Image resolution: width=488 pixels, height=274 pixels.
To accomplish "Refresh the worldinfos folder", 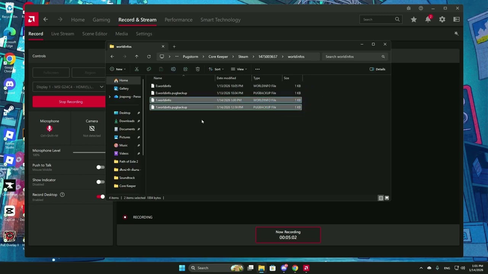I will 149,57.
